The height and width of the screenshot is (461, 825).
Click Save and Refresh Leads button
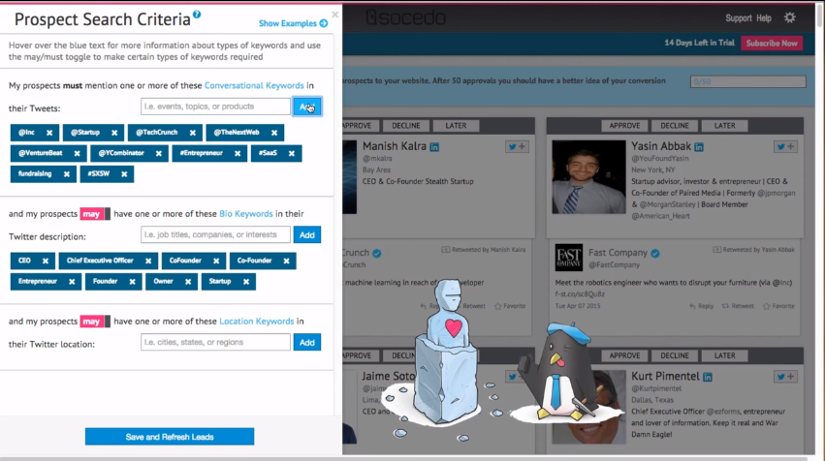pyautogui.click(x=170, y=437)
